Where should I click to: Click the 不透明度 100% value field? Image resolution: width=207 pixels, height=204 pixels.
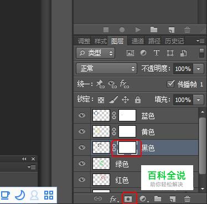(x=183, y=69)
